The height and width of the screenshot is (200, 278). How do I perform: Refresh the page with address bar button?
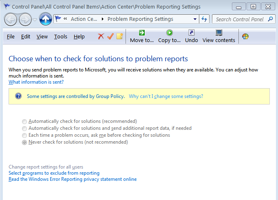[204, 19]
